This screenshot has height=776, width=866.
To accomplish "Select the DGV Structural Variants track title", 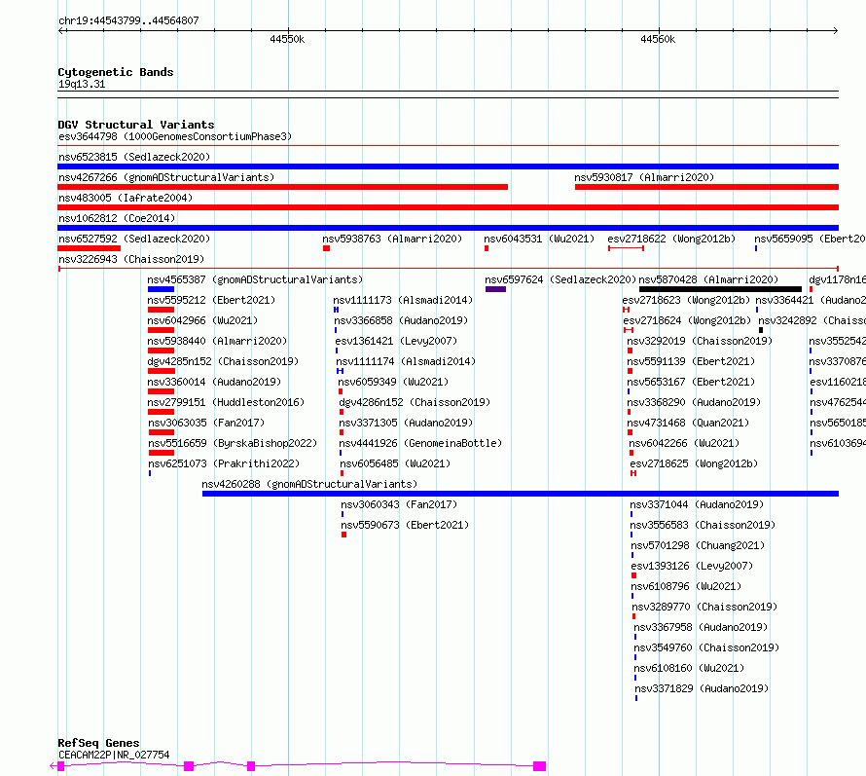I will point(136,125).
